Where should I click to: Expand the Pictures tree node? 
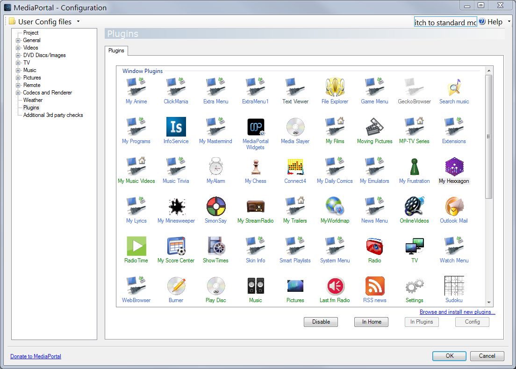[x=18, y=78]
